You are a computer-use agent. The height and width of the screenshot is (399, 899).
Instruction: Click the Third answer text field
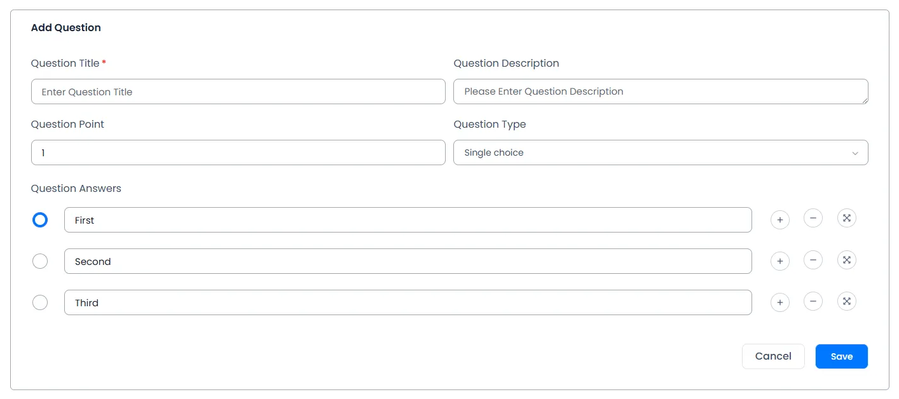click(x=408, y=302)
